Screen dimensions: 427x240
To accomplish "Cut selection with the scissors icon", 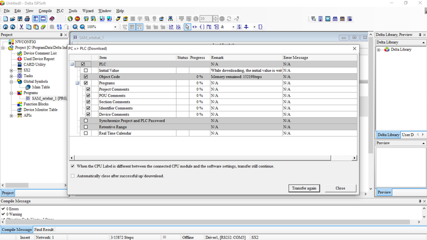I will (21, 27).
